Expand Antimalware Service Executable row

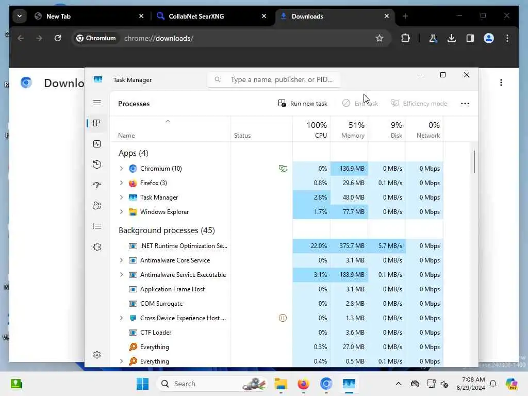(x=122, y=275)
